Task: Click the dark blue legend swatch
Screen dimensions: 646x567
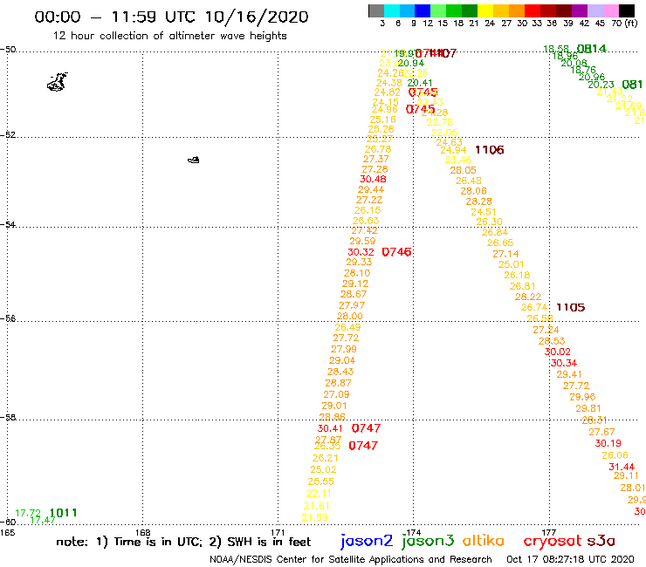Action: (423, 10)
